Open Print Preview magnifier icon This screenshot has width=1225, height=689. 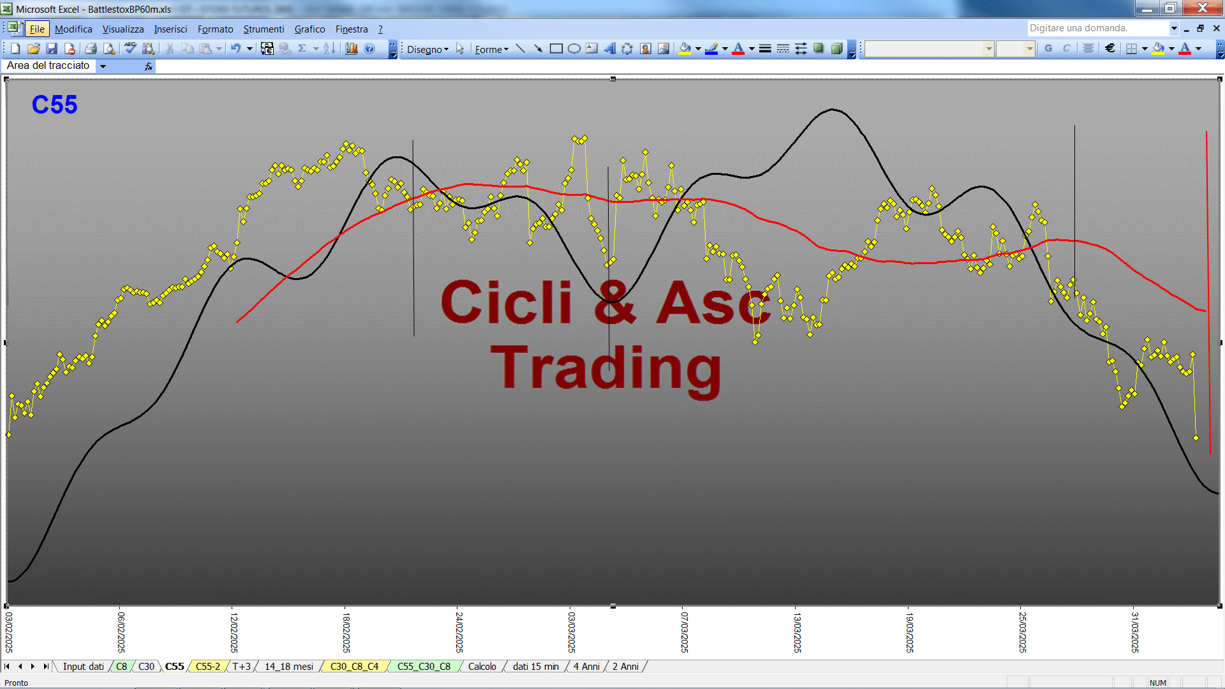point(109,48)
